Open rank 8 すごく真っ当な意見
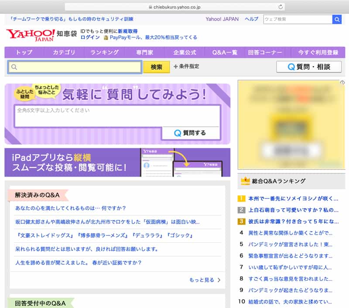 click(x=290, y=279)
